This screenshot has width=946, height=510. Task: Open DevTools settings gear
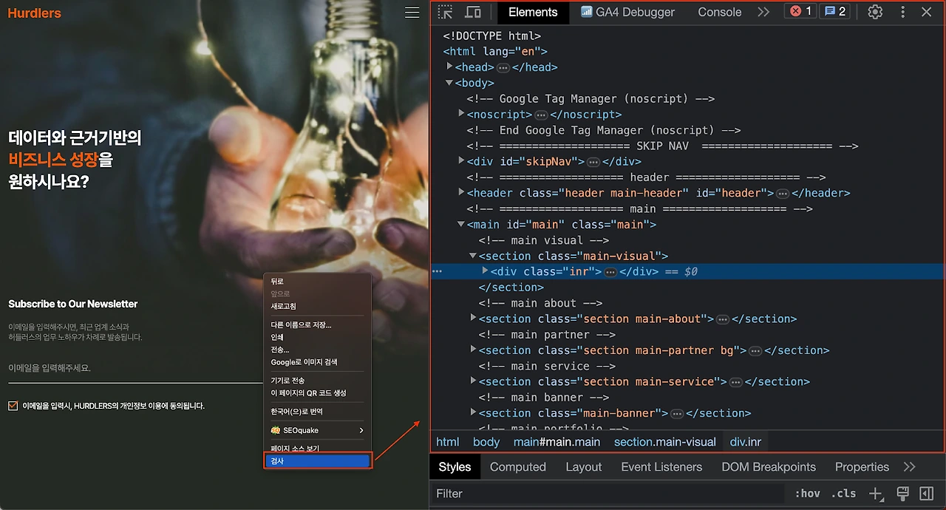coord(875,12)
